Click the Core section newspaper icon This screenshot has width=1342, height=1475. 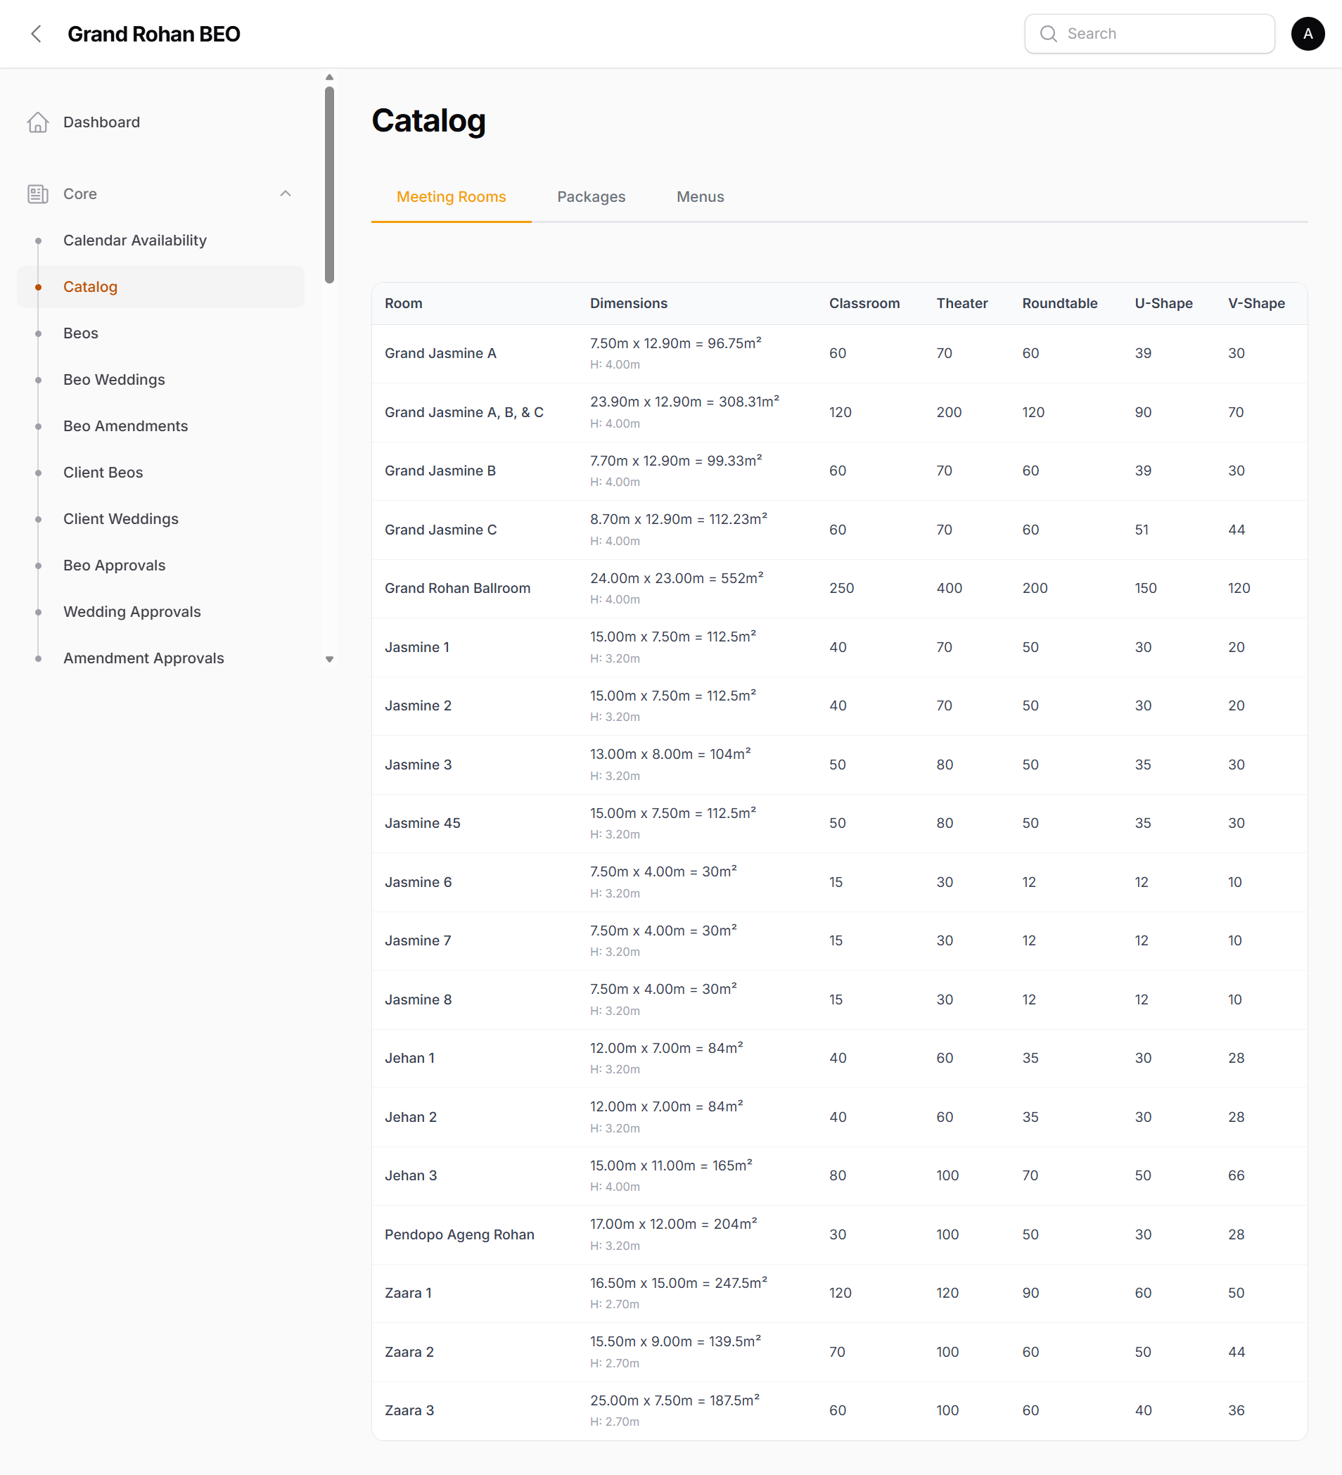(x=38, y=194)
